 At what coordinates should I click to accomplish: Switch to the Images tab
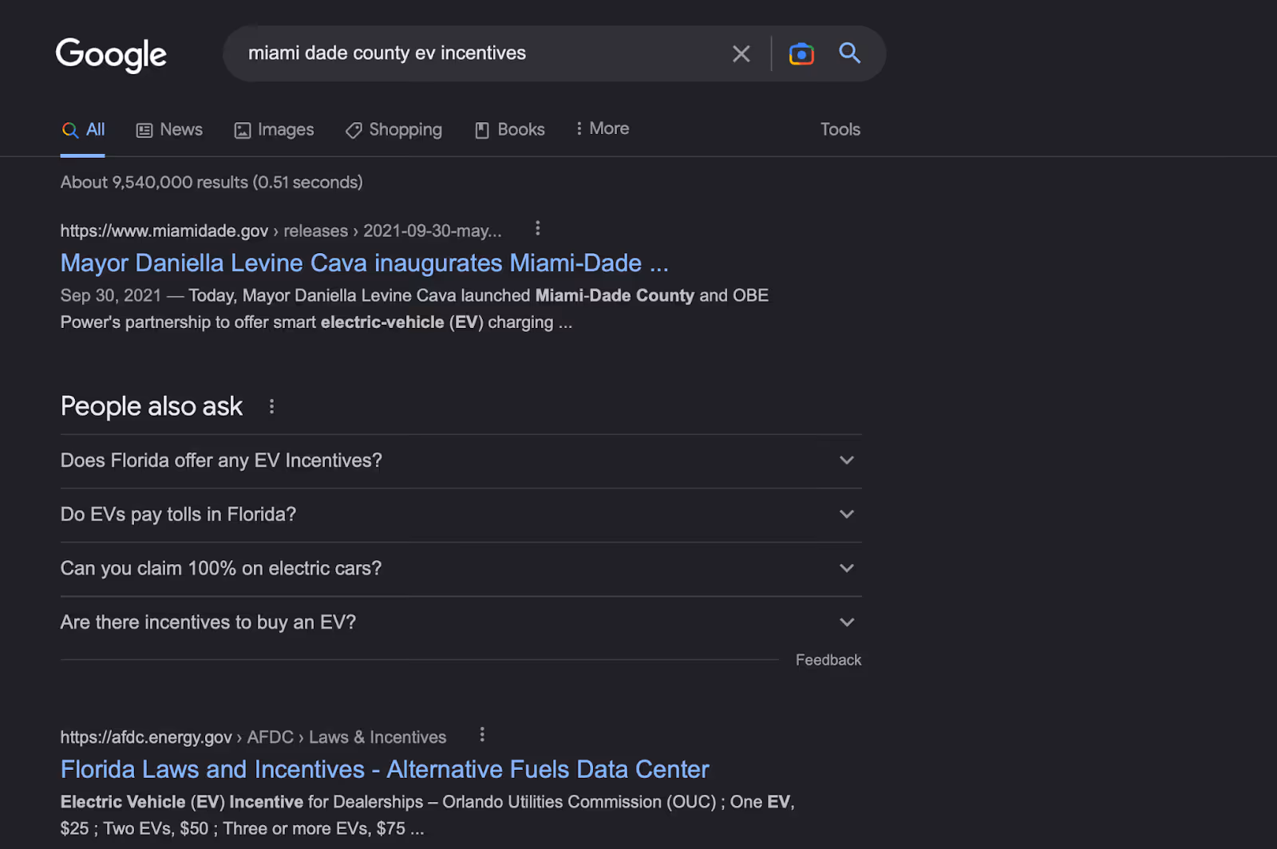coord(274,129)
